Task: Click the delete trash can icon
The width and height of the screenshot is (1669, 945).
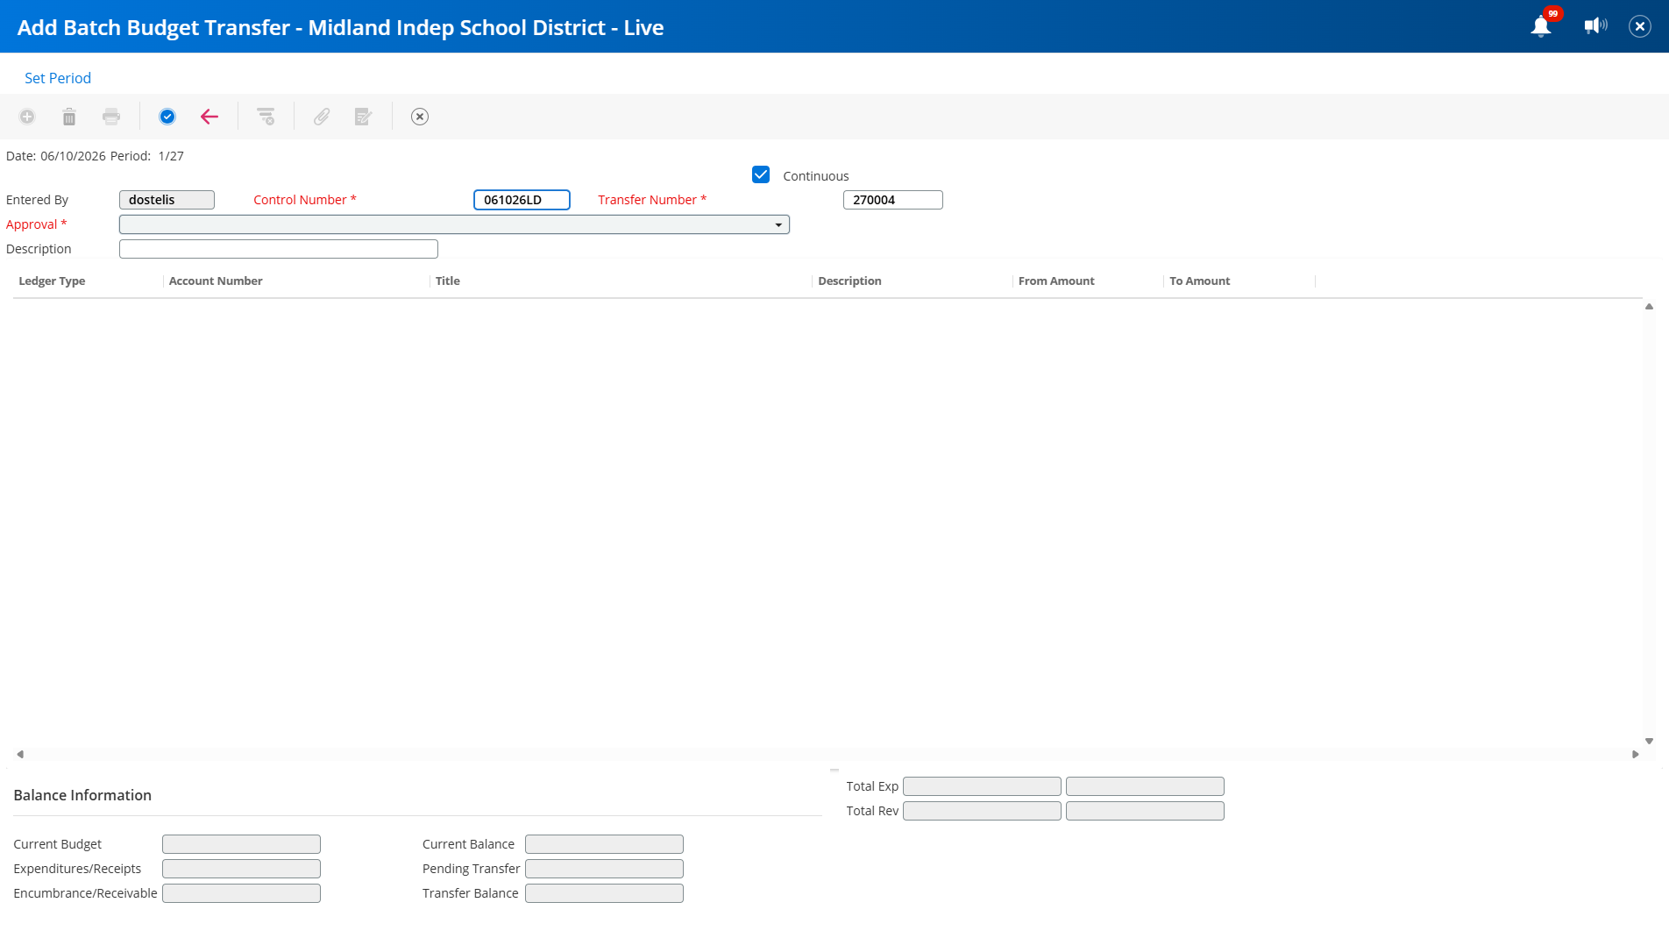Action: point(69,117)
